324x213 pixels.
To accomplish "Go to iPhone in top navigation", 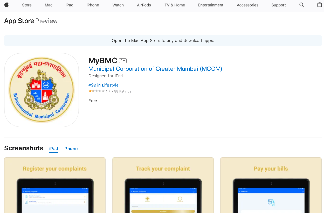I will [x=93, y=5].
